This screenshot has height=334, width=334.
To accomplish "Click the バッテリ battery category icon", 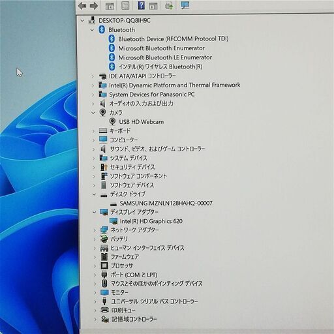I will click(104, 239).
